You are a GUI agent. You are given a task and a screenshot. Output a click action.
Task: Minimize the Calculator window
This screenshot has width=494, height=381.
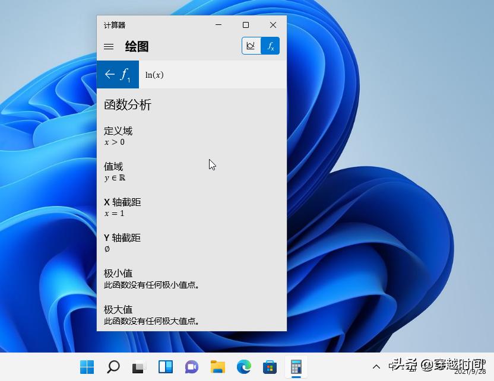[x=218, y=25]
